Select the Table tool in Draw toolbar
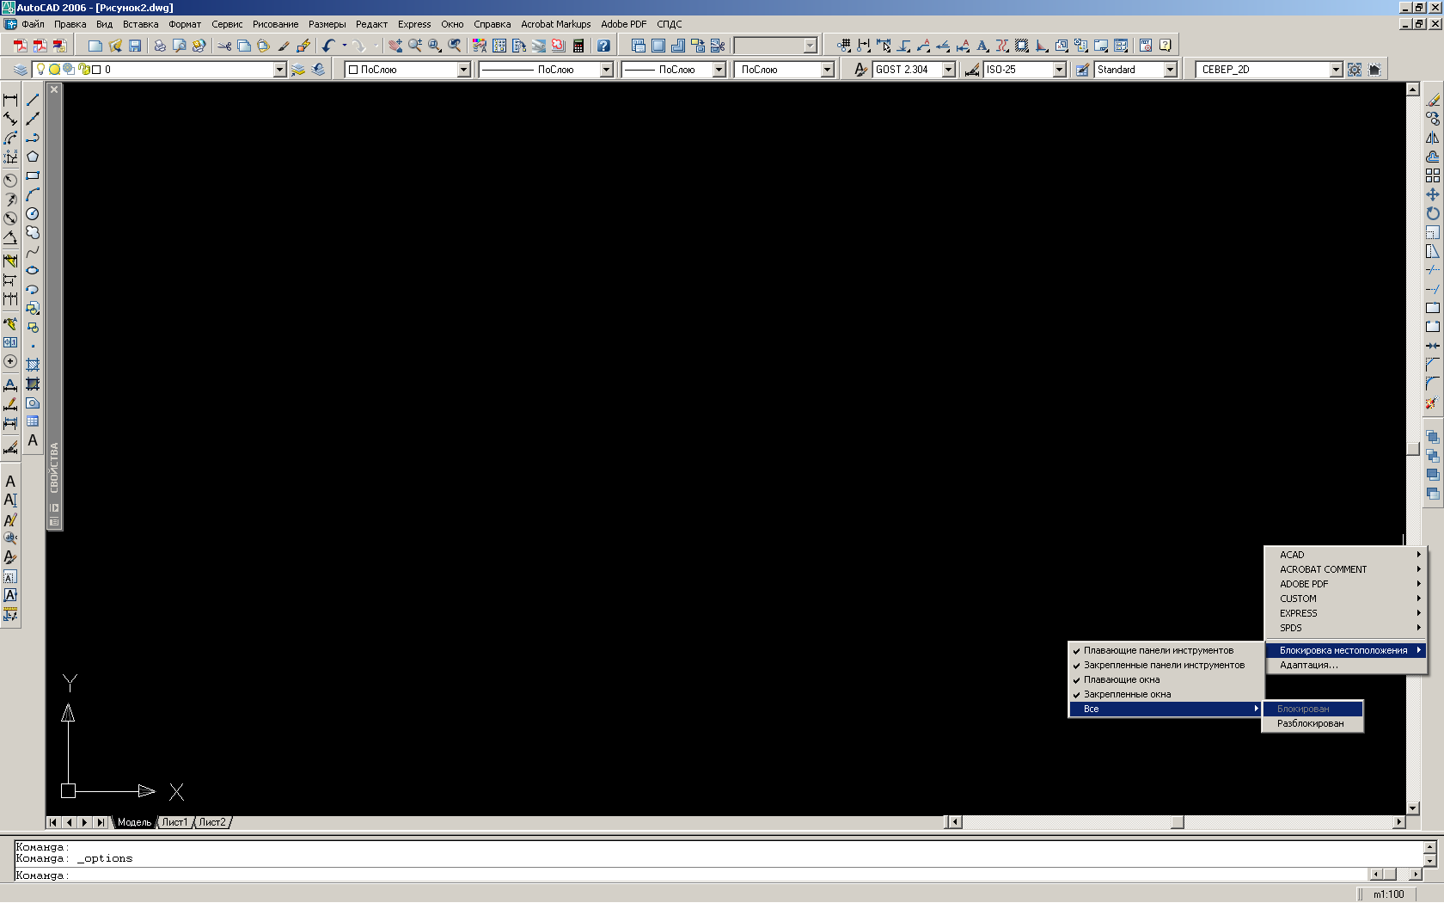Viewport: 1444px width, 903px height. click(x=33, y=421)
